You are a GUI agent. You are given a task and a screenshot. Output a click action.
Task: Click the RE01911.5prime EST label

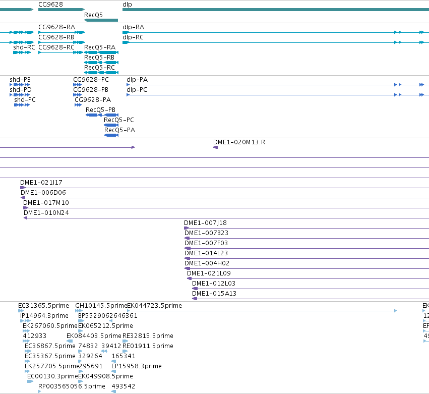coord(148,347)
